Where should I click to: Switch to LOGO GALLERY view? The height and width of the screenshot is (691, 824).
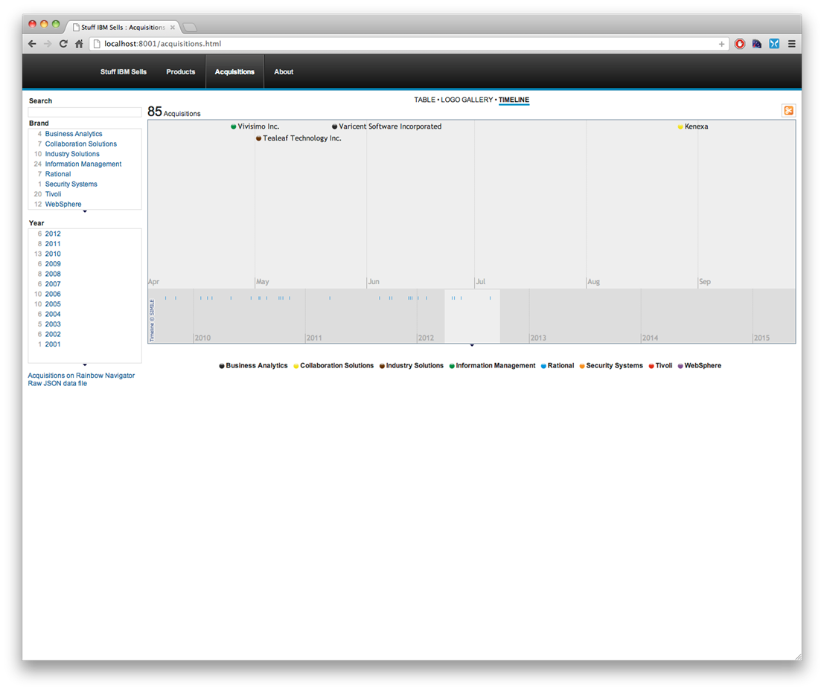(x=467, y=100)
